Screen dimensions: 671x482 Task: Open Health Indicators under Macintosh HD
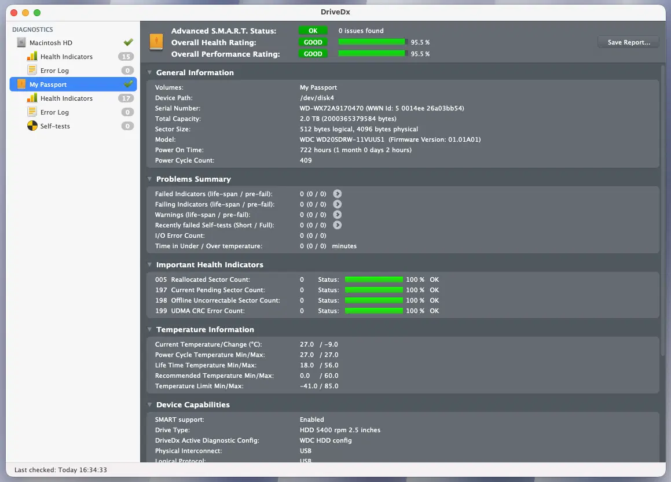pyautogui.click(x=73, y=57)
